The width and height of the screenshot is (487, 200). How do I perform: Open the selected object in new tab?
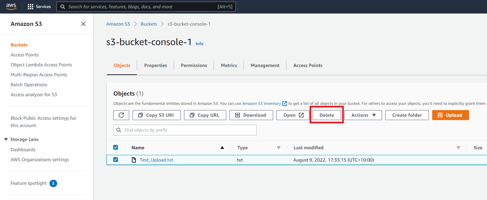click(293, 115)
